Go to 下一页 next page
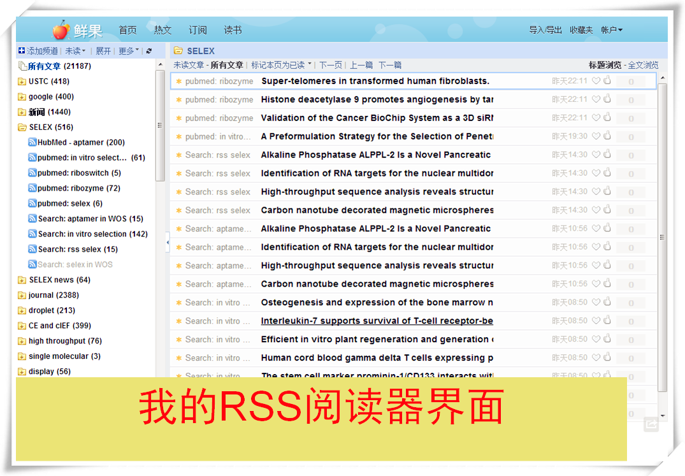Screen dimensions: 685x476 click(331, 65)
